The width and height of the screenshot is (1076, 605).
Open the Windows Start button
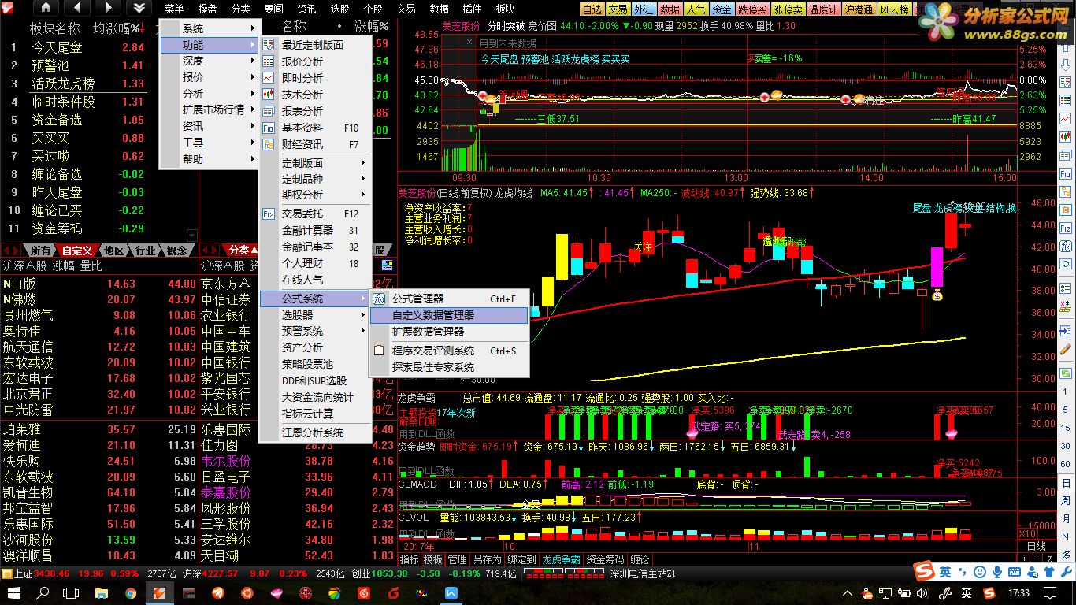(13, 592)
